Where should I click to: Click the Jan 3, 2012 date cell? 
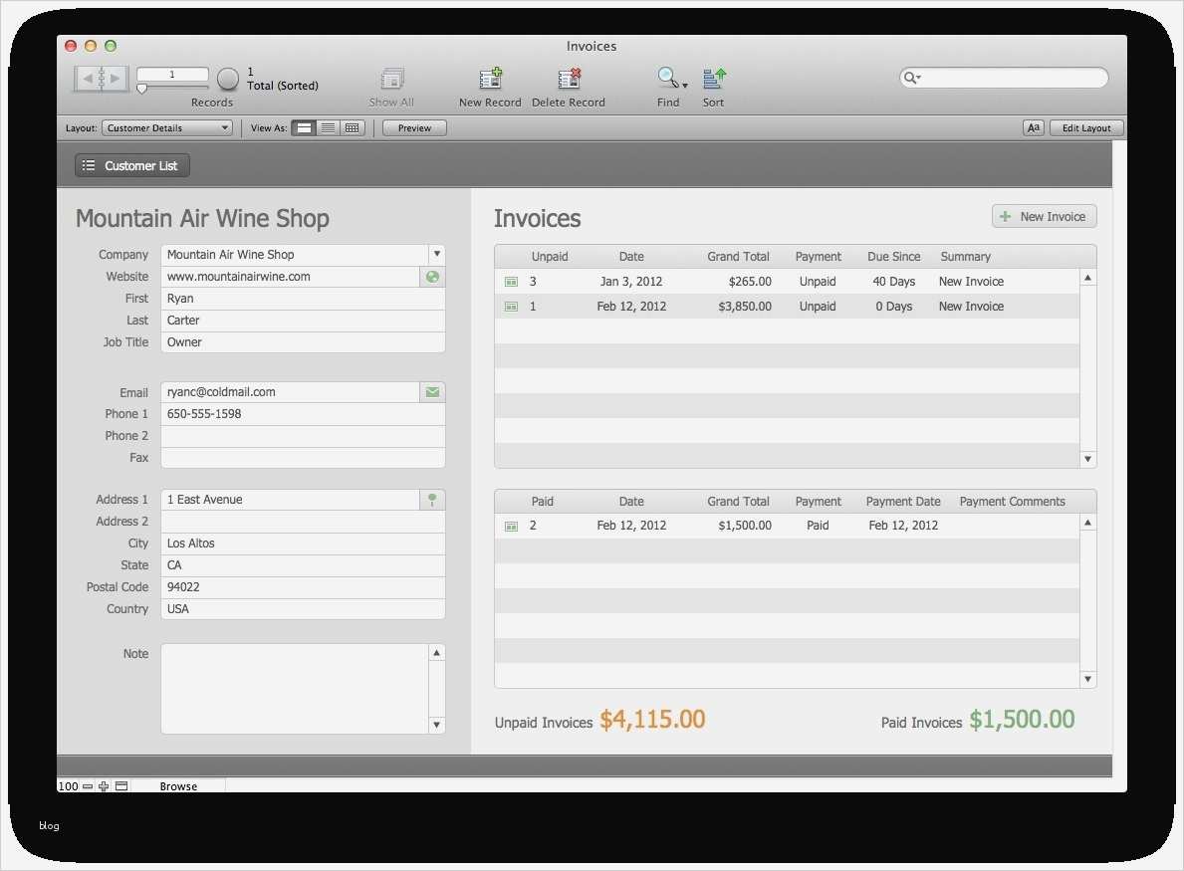tap(631, 282)
